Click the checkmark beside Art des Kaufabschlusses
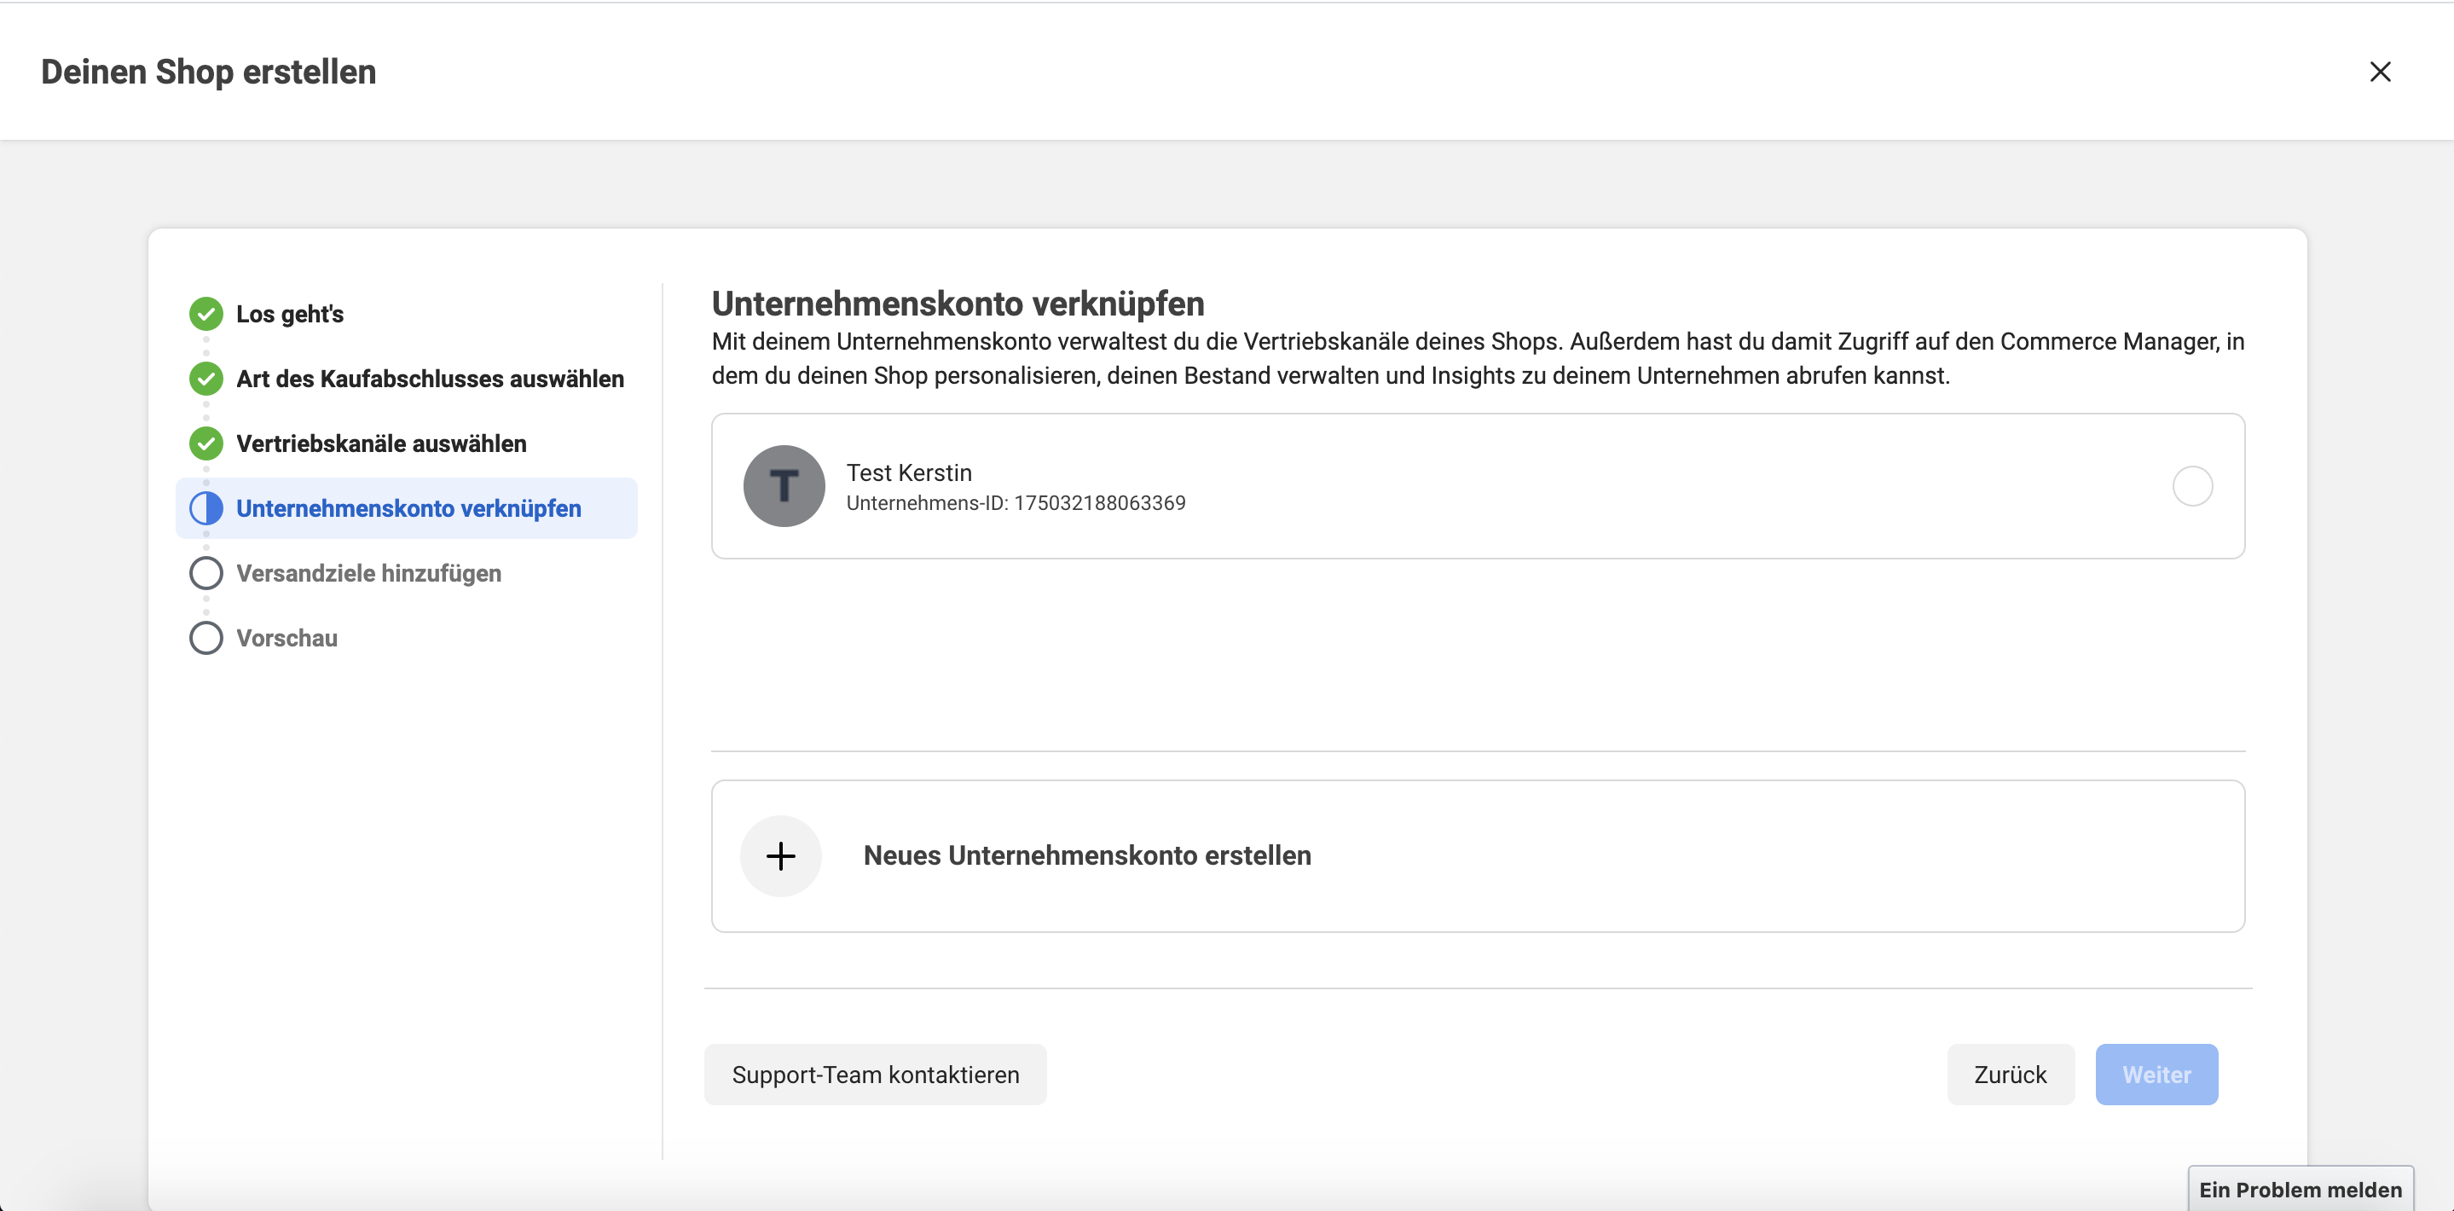Screen dimensions: 2454x1211 pyautogui.click(x=205, y=379)
